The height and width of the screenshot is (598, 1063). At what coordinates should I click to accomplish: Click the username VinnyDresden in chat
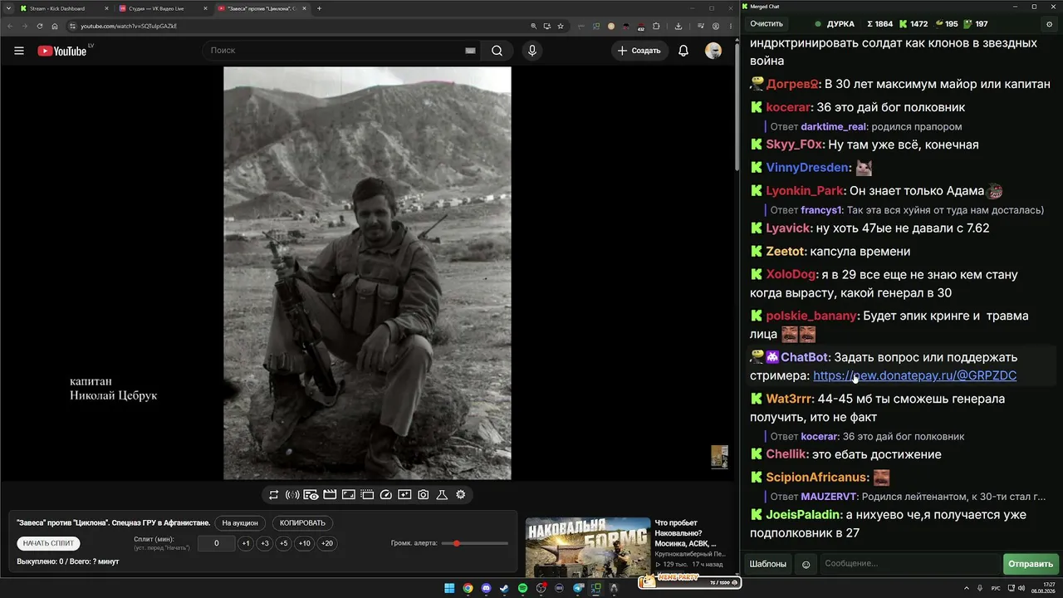click(806, 168)
